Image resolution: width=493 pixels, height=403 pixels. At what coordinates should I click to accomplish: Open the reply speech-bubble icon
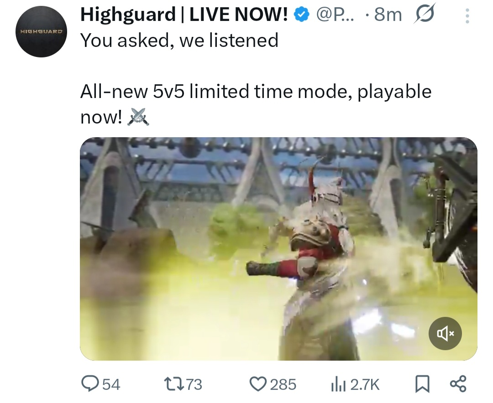(x=89, y=384)
